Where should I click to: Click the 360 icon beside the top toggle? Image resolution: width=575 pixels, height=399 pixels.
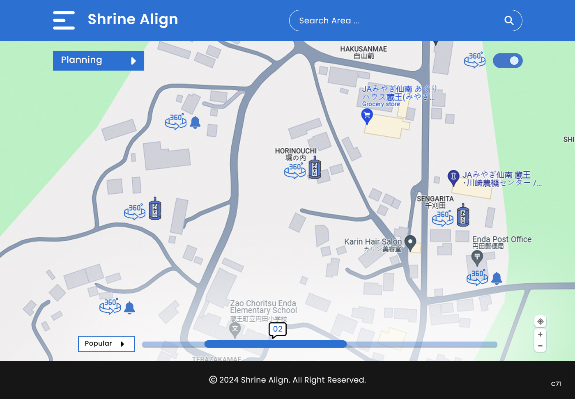(475, 60)
